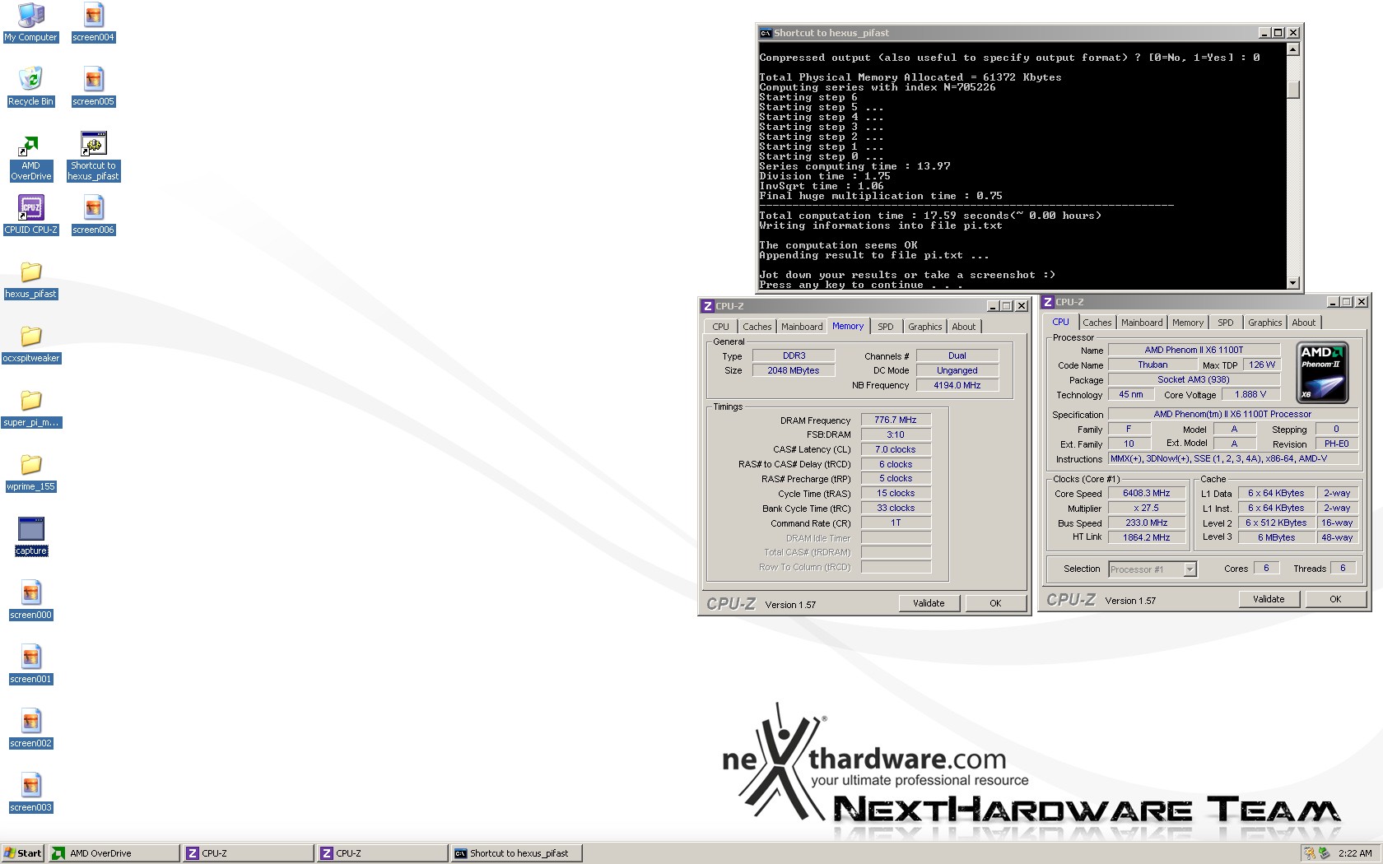Viewport: 1383px width, 864px height.
Task: Select the screen002 image file
Action: [30, 728]
